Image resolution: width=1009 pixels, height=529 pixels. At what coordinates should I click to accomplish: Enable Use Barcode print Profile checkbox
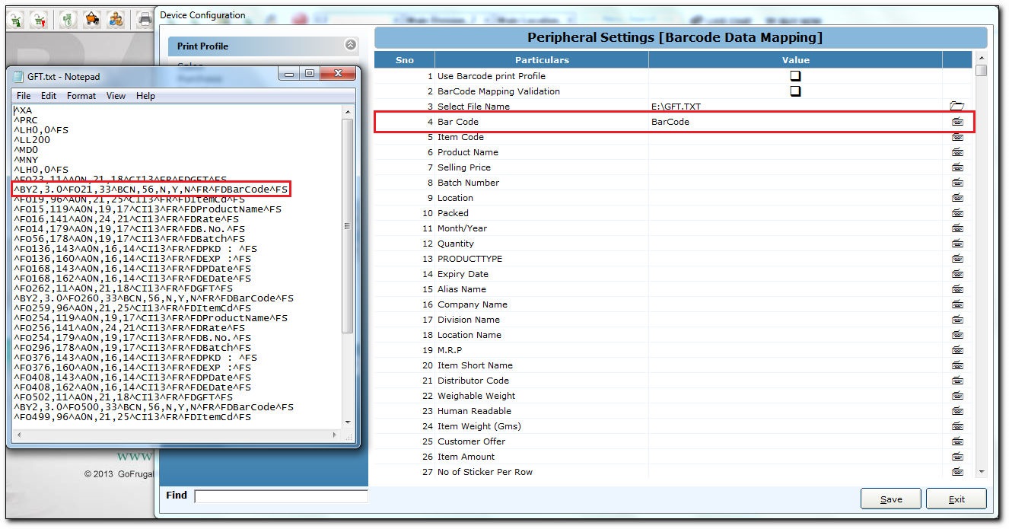tap(795, 76)
